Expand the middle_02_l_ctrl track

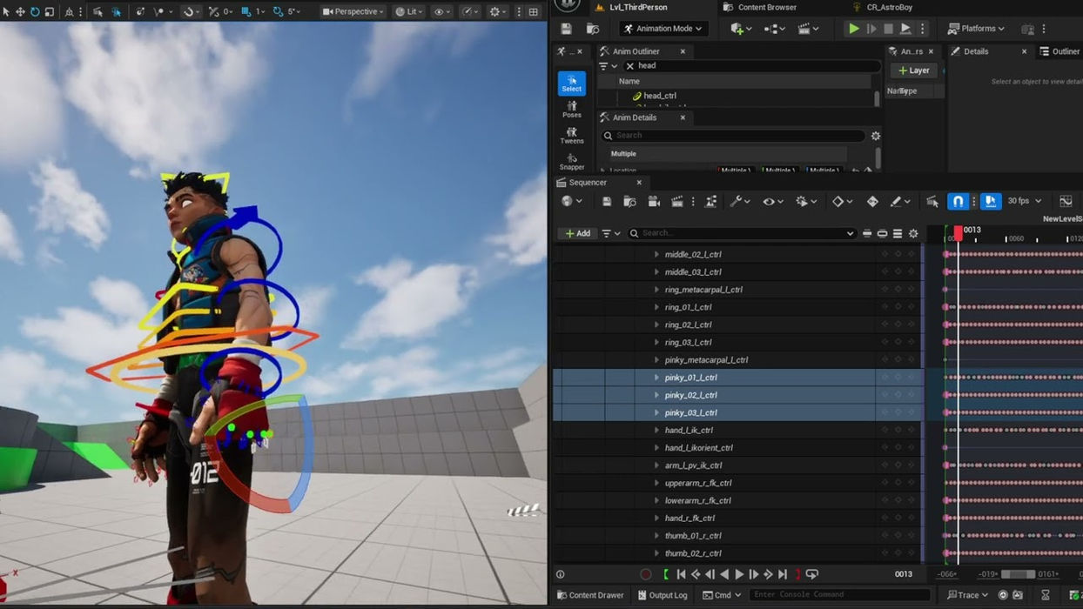[x=656, y=255]
